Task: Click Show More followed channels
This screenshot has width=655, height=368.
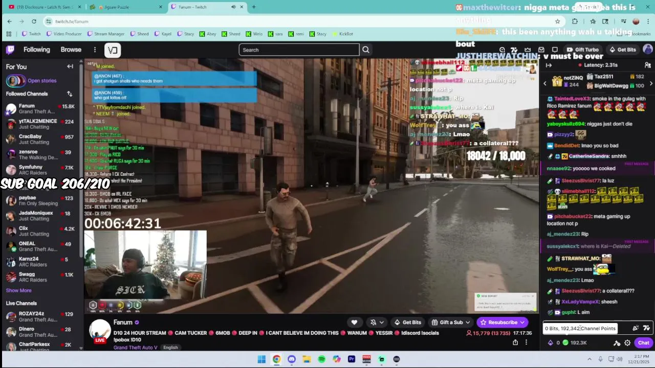Action: [18, 290]
